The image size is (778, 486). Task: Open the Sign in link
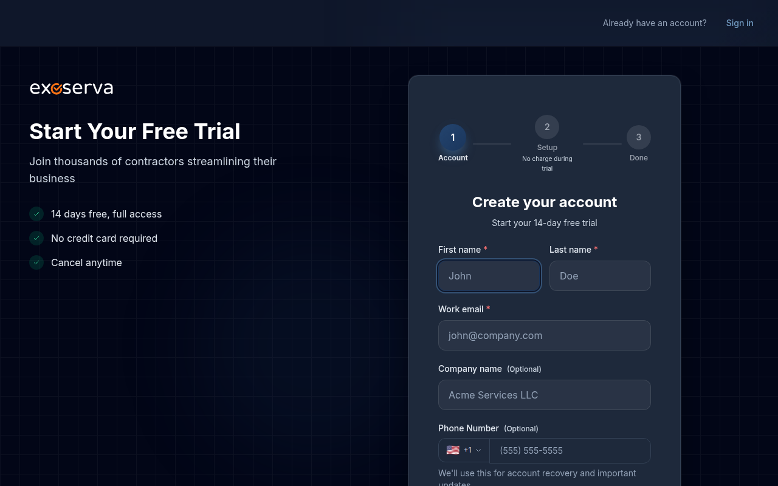pos(740,23)
